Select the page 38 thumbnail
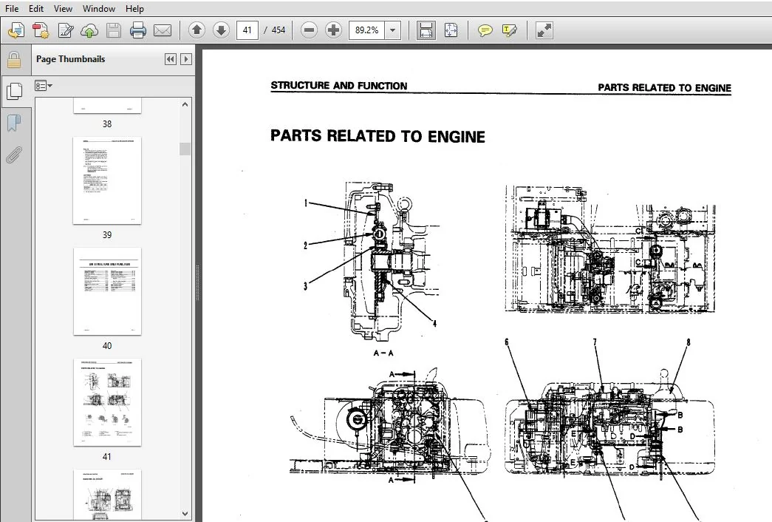The height and width of the screenshot is (522, 772). (x=107, y=106)
